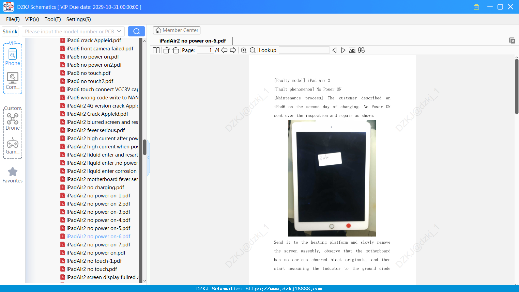
Task: Open iPad6 crack Appleid.pdf
Action: 94,40
